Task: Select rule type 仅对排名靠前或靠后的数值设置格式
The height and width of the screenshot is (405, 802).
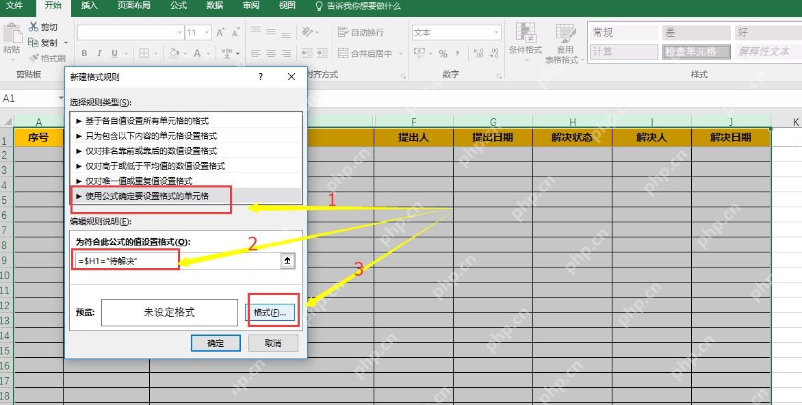Action: [186, 151]
